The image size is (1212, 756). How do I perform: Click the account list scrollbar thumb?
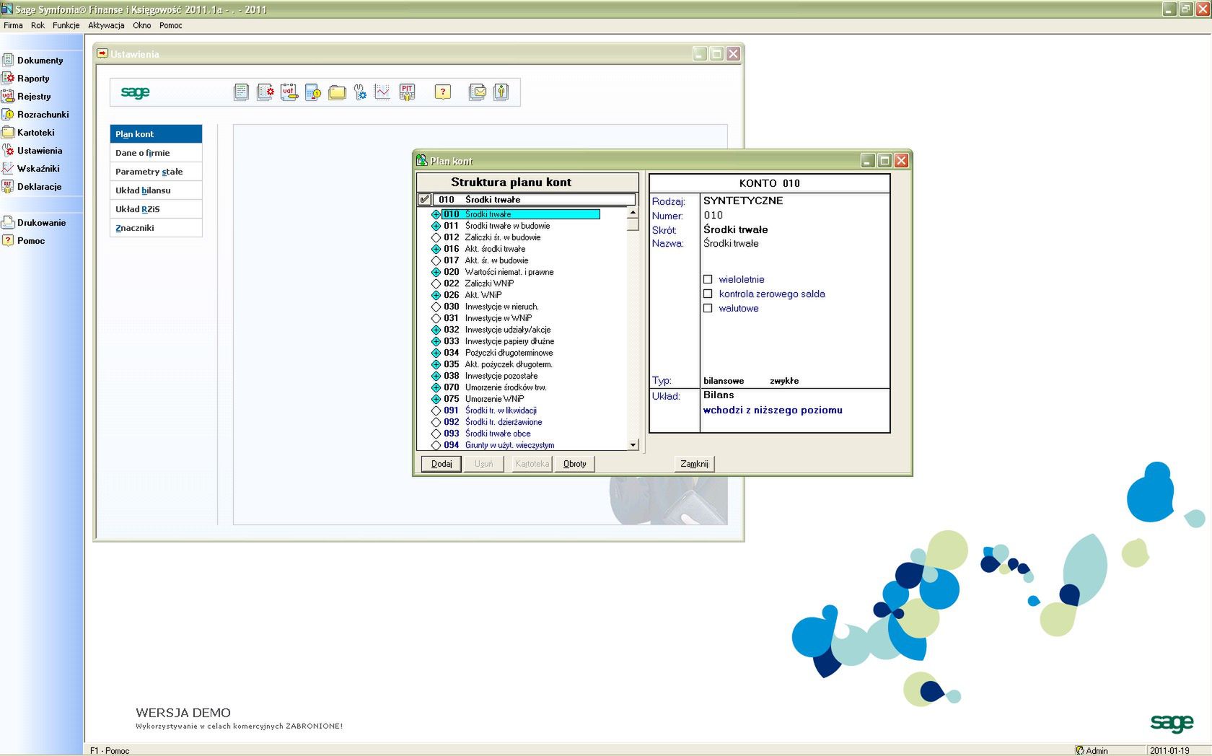pyautogui.click(x=633, y=224)
